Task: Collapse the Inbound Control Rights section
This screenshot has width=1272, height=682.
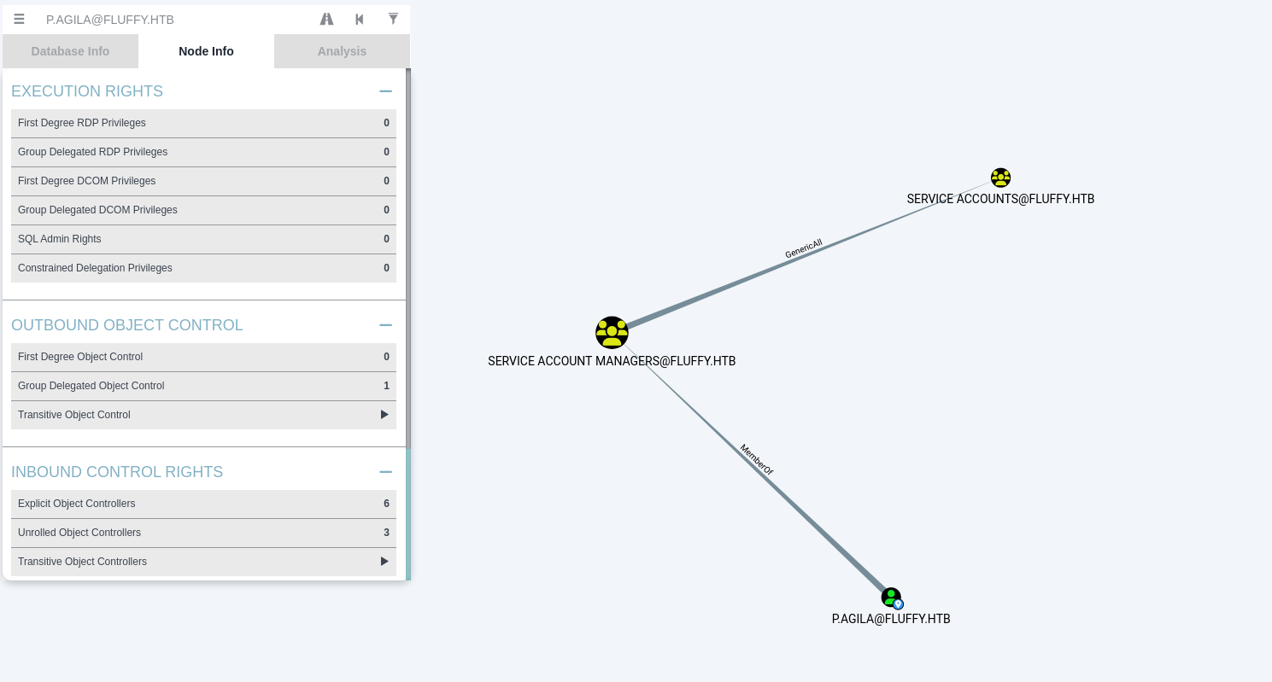Action: [x=385, y=472]
